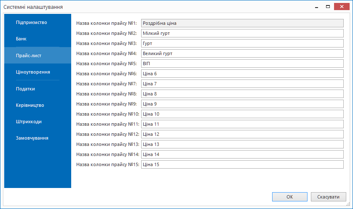353x209 pixels.
Task: Select the Ціна 15 text box
Action: coord(242,164)
